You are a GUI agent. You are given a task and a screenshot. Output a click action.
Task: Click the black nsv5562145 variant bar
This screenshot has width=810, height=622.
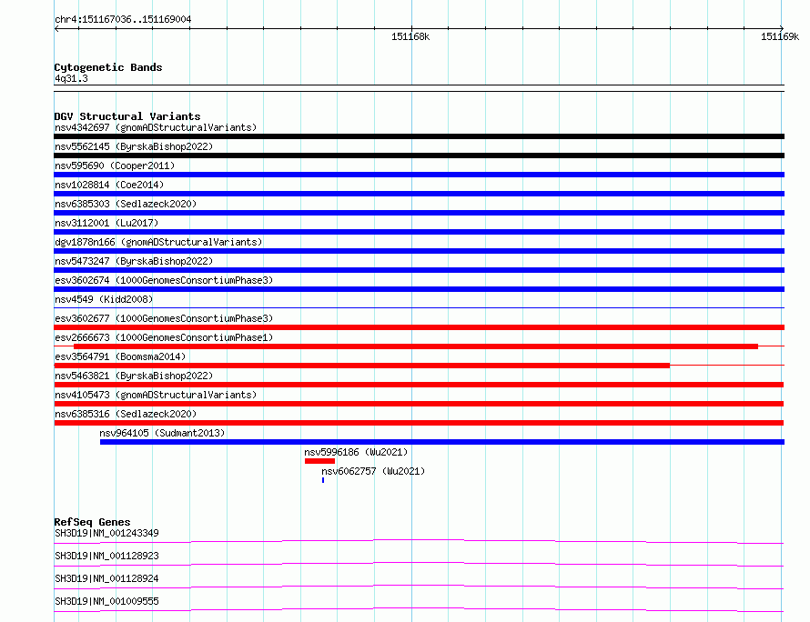point(419,155)
